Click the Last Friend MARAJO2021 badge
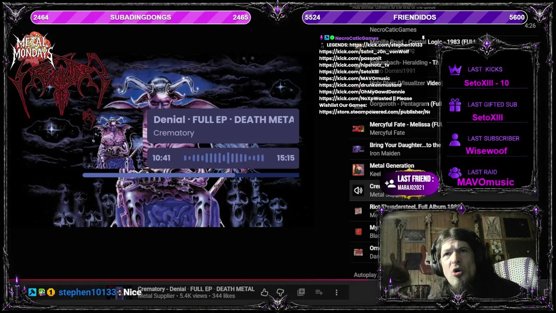The height and width of the screenshot is (313, 556). coord(410,183)
